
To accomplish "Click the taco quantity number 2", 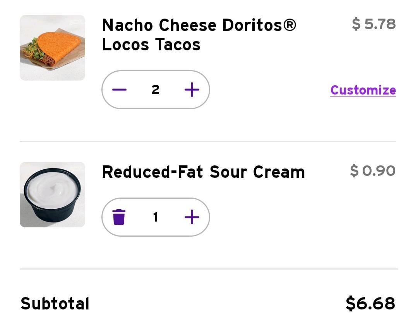I will click(x=156, y=90).
